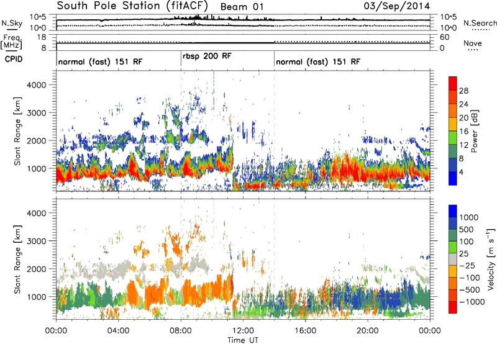The image size is (497, 344).
Task: Click the 'Time UT' axis title
Action: (x=243, y=340)
